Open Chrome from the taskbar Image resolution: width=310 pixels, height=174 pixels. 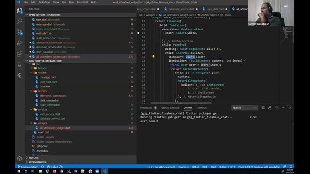coord(62,171)
